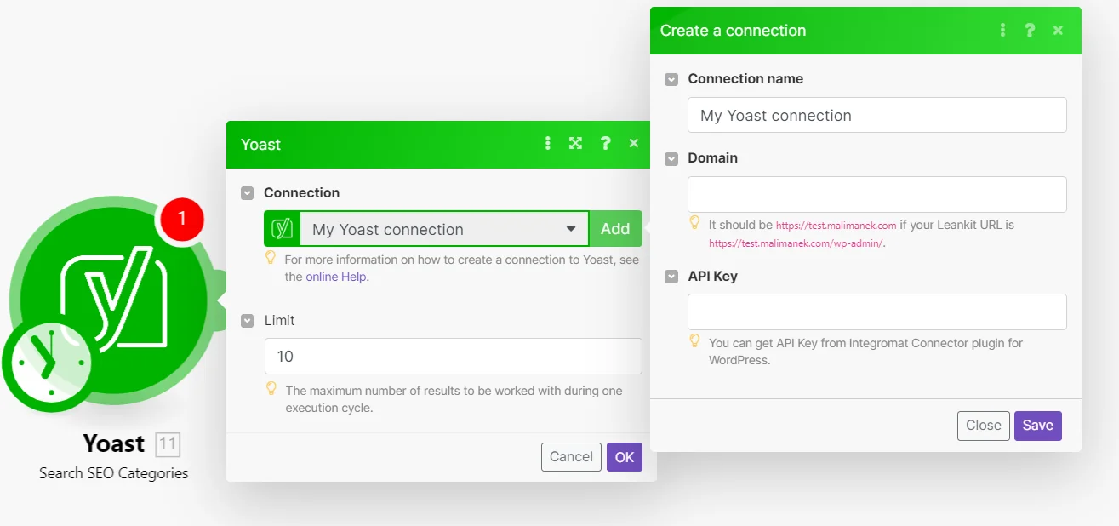Click the Add connection button
The height and width of the screenshot is (526, 1119).
click(615, 229)
